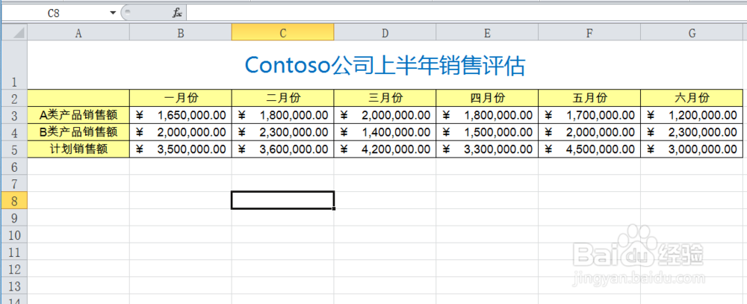Select column C header
Image resolution: width=747 pixels, height=304 pixels.
283,32
